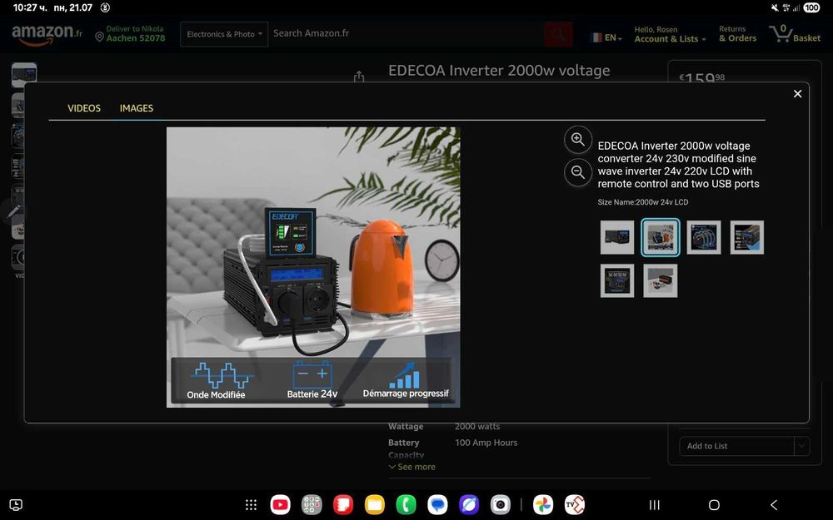
Task: Change the delivery location Aachen 52078
Action: 130,34
